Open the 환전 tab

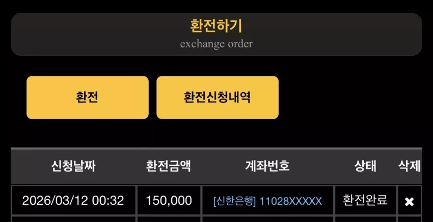click(88, 97)
